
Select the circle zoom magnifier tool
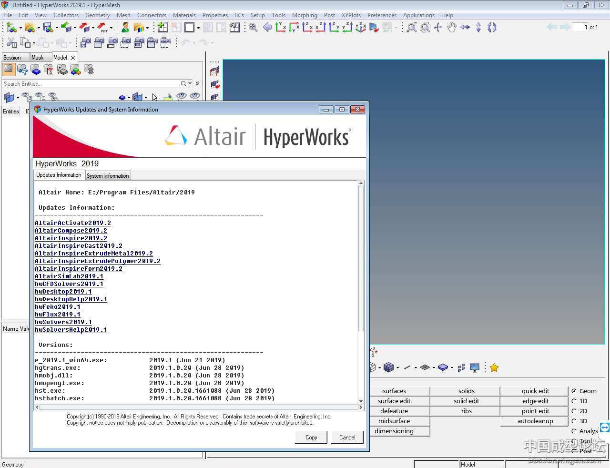coord(425,27)
